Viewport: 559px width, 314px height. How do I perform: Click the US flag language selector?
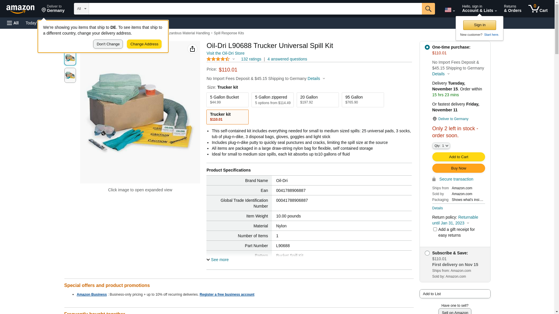coord(450,10)
